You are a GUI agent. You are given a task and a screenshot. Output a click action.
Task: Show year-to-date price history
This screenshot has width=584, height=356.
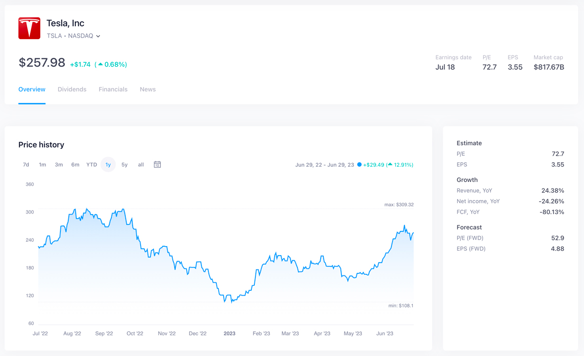[92, 165]
